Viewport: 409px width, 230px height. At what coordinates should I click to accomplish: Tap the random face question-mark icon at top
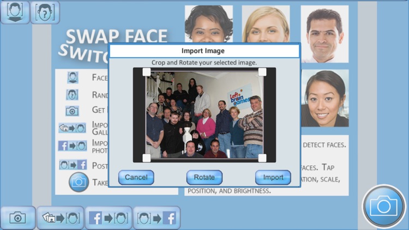click(x=45, y=12)
